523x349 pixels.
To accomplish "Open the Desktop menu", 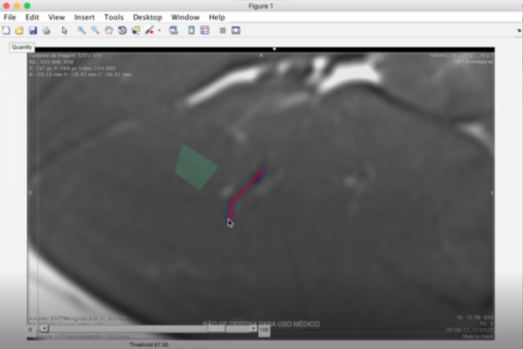I will coord(148,17).
